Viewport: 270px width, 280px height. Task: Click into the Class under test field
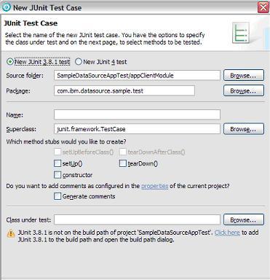tap(137, 219)
